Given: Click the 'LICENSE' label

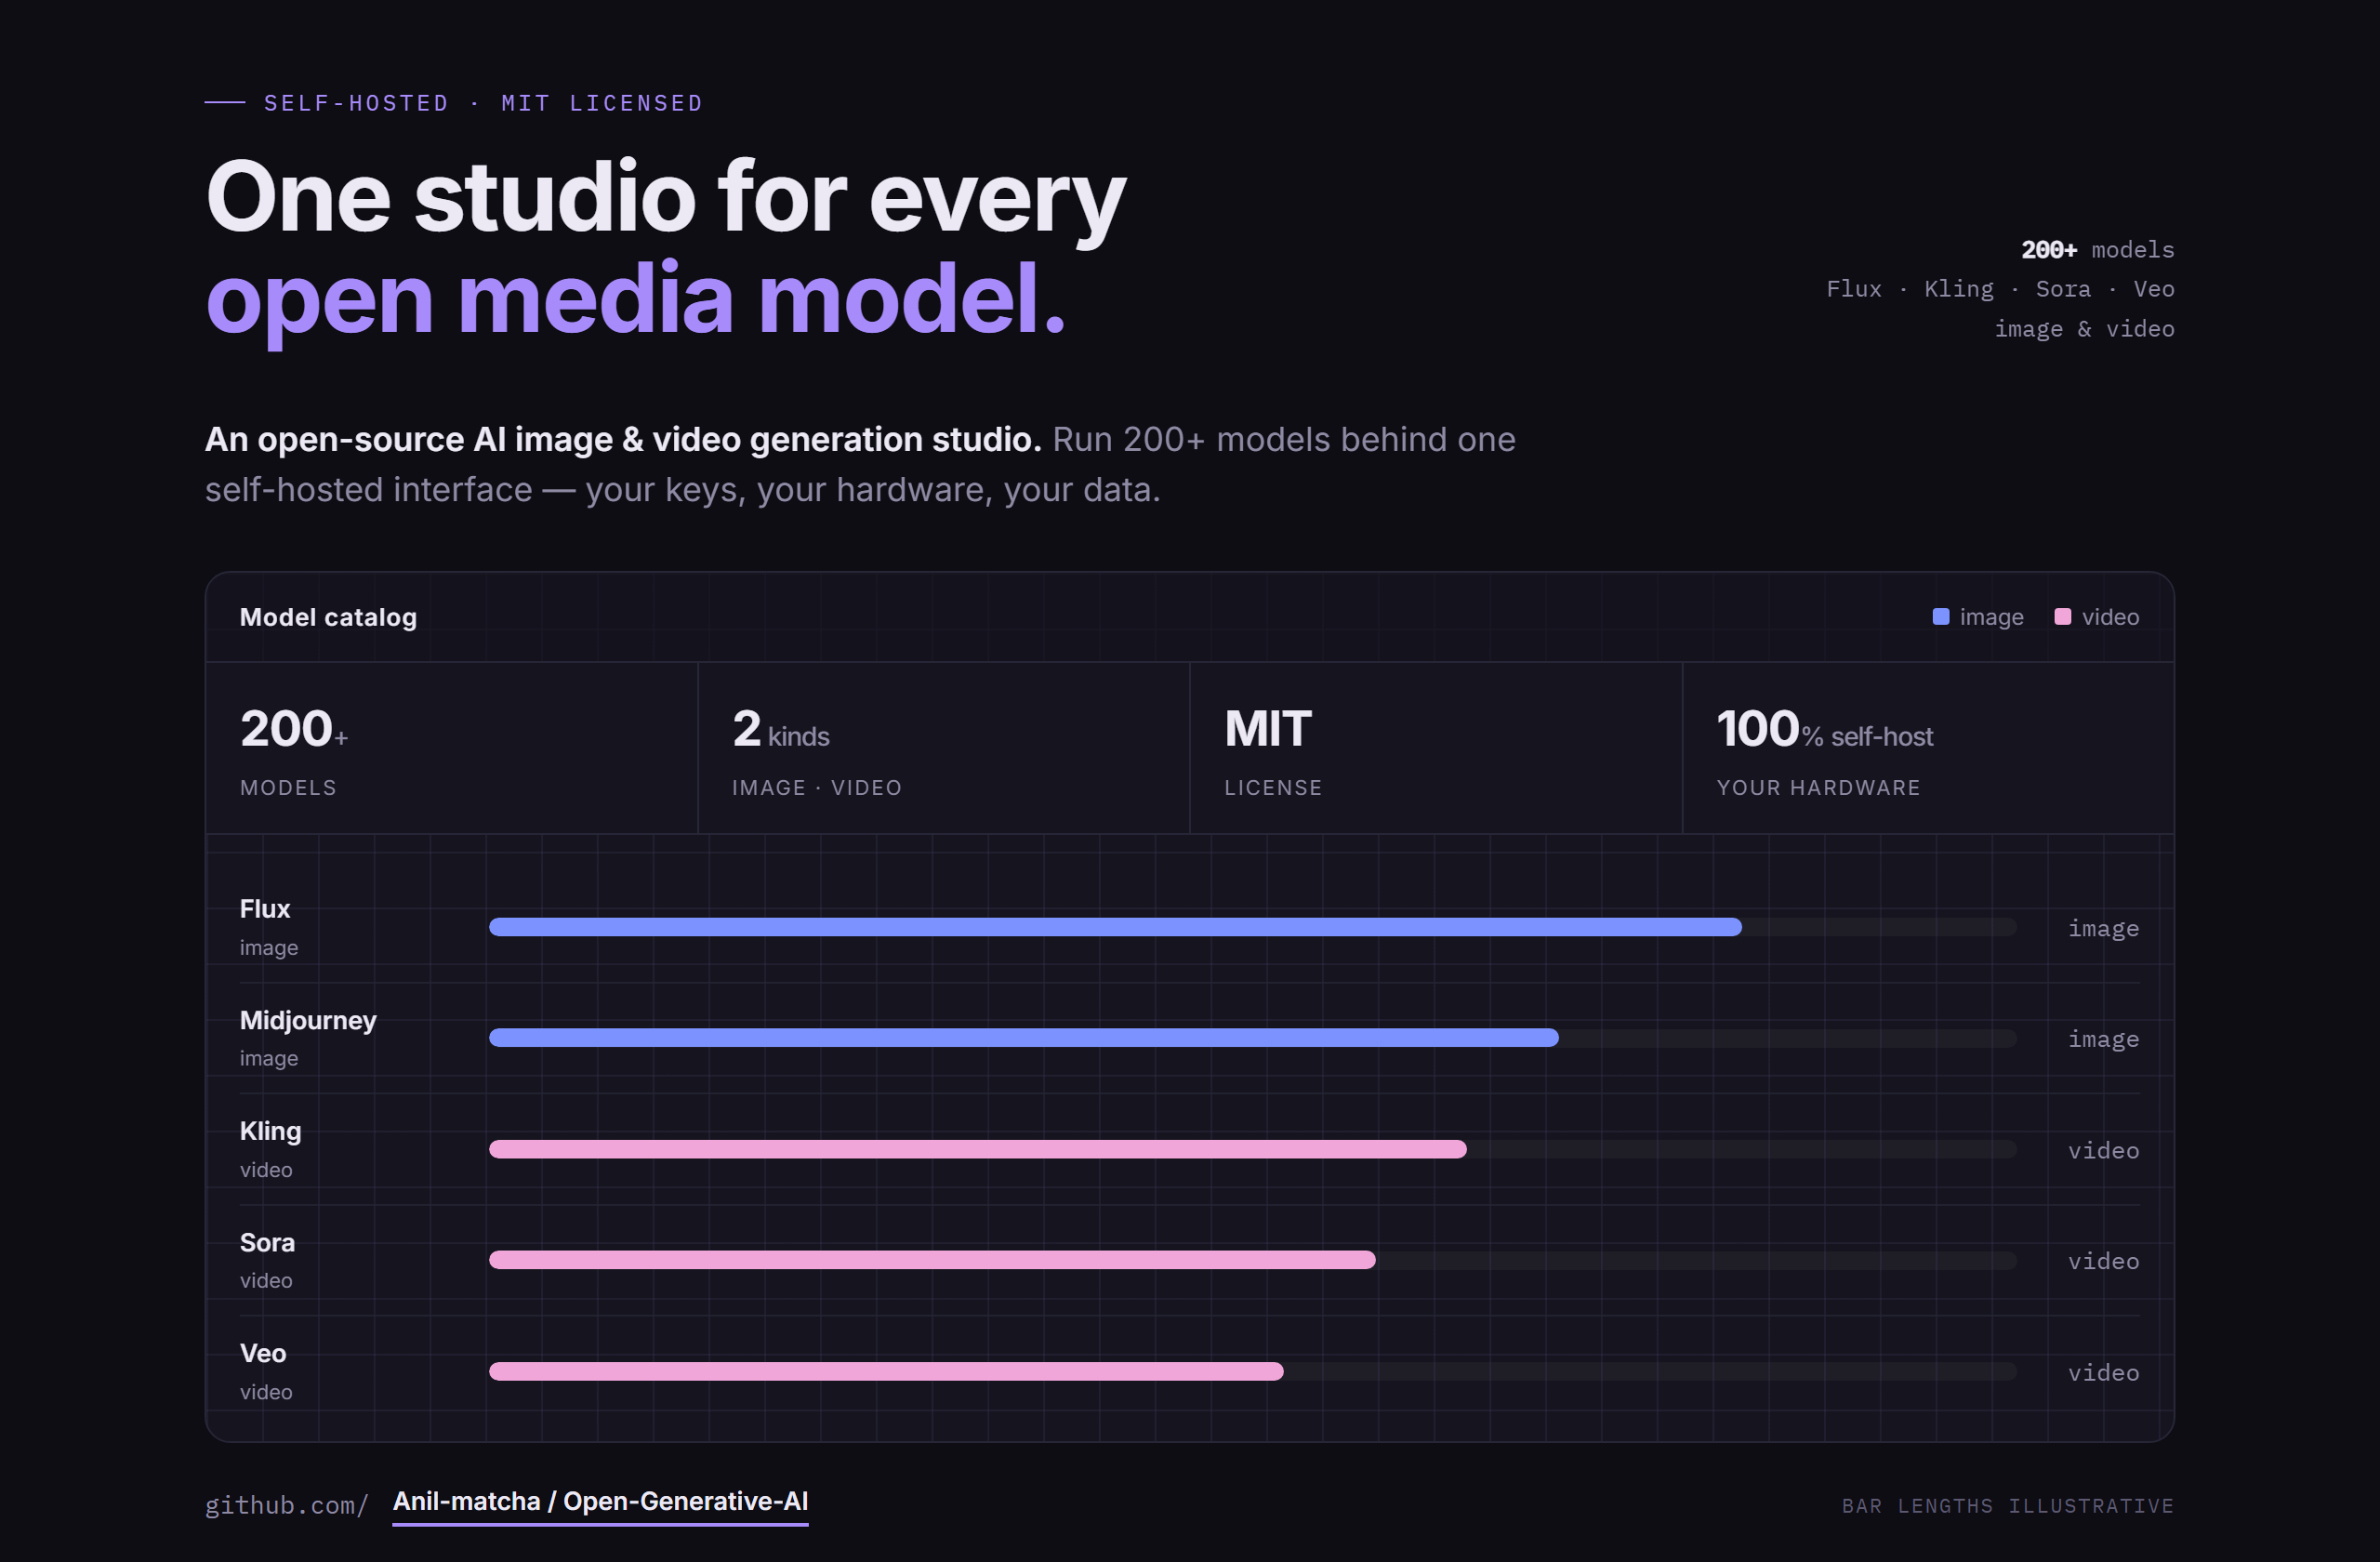Looking at the screenshot, I should pos(1273,788).
